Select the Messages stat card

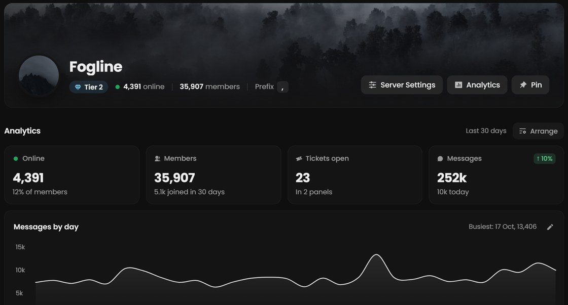click(x=496, y=175)
